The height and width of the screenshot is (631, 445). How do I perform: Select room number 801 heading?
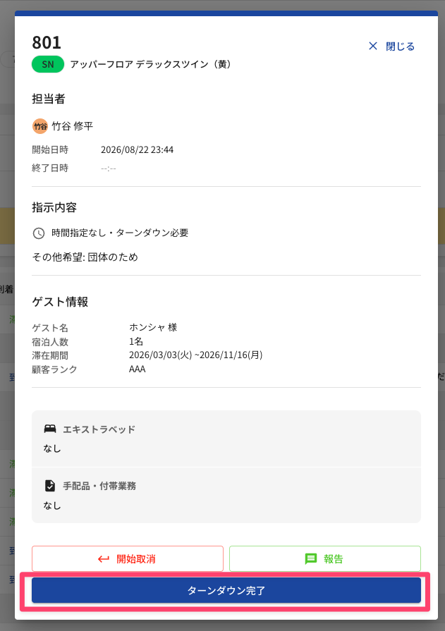[47, 43]
